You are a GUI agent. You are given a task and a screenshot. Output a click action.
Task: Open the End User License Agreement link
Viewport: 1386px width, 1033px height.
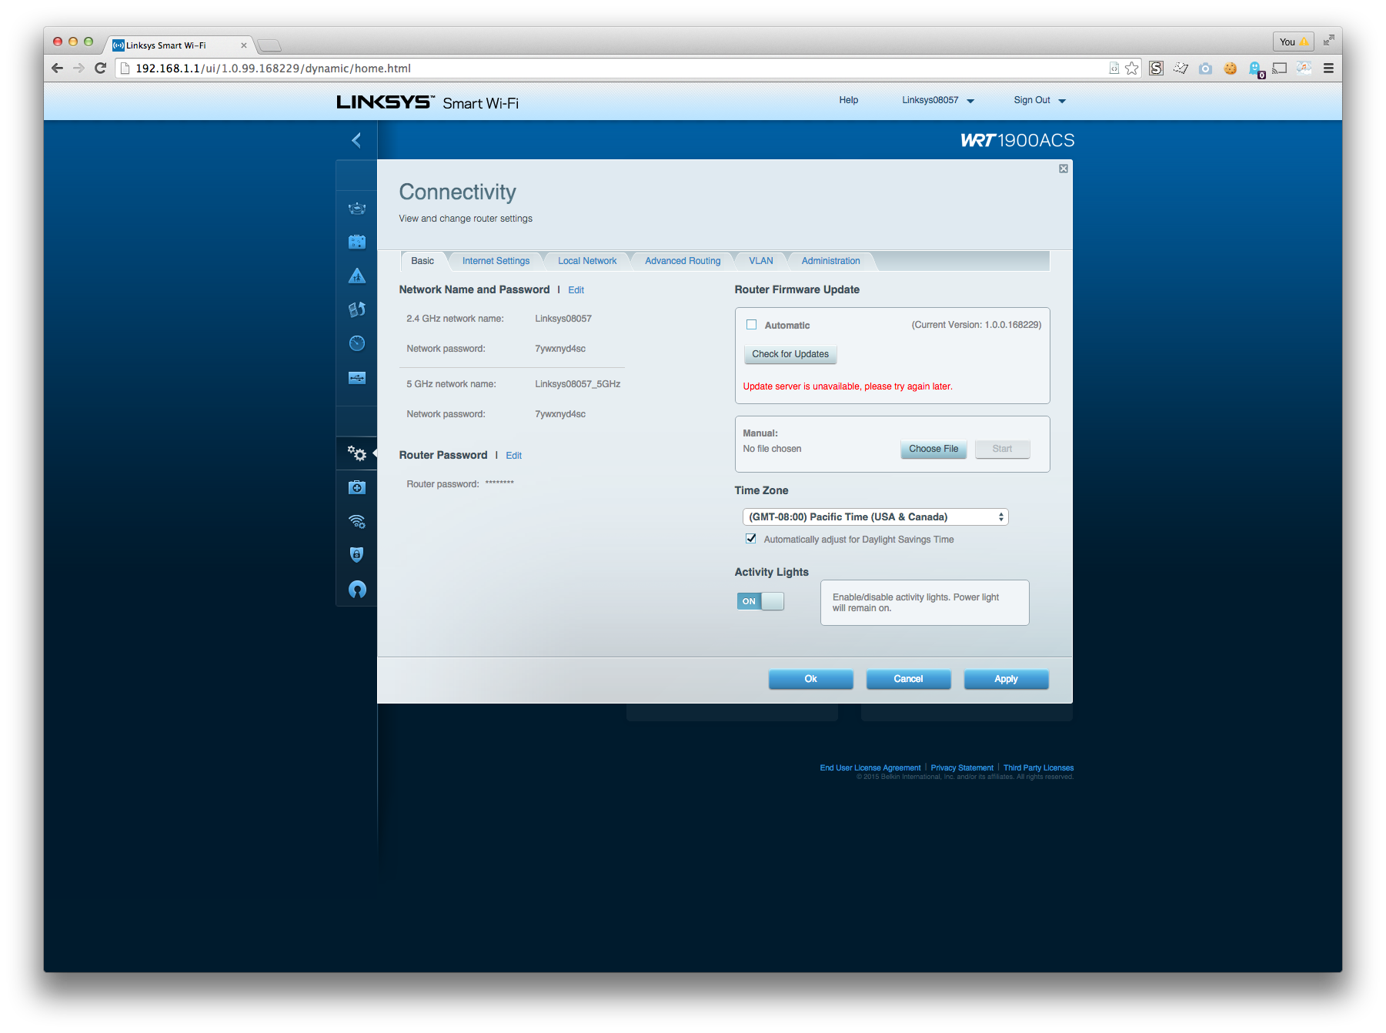click(870, 767)
